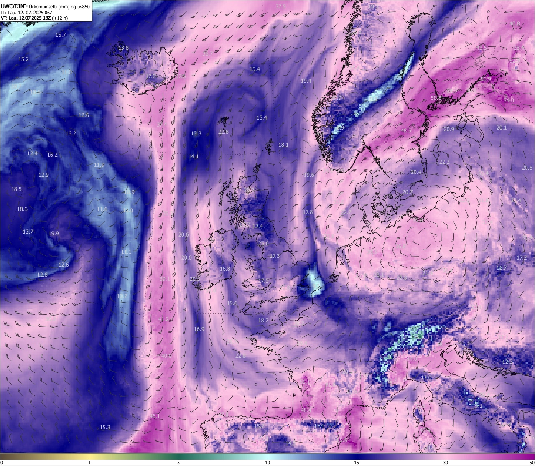Click the 30 tick on the color scale
The height and width of the screenshot is (466, 535).
click(x=446, y=463)
